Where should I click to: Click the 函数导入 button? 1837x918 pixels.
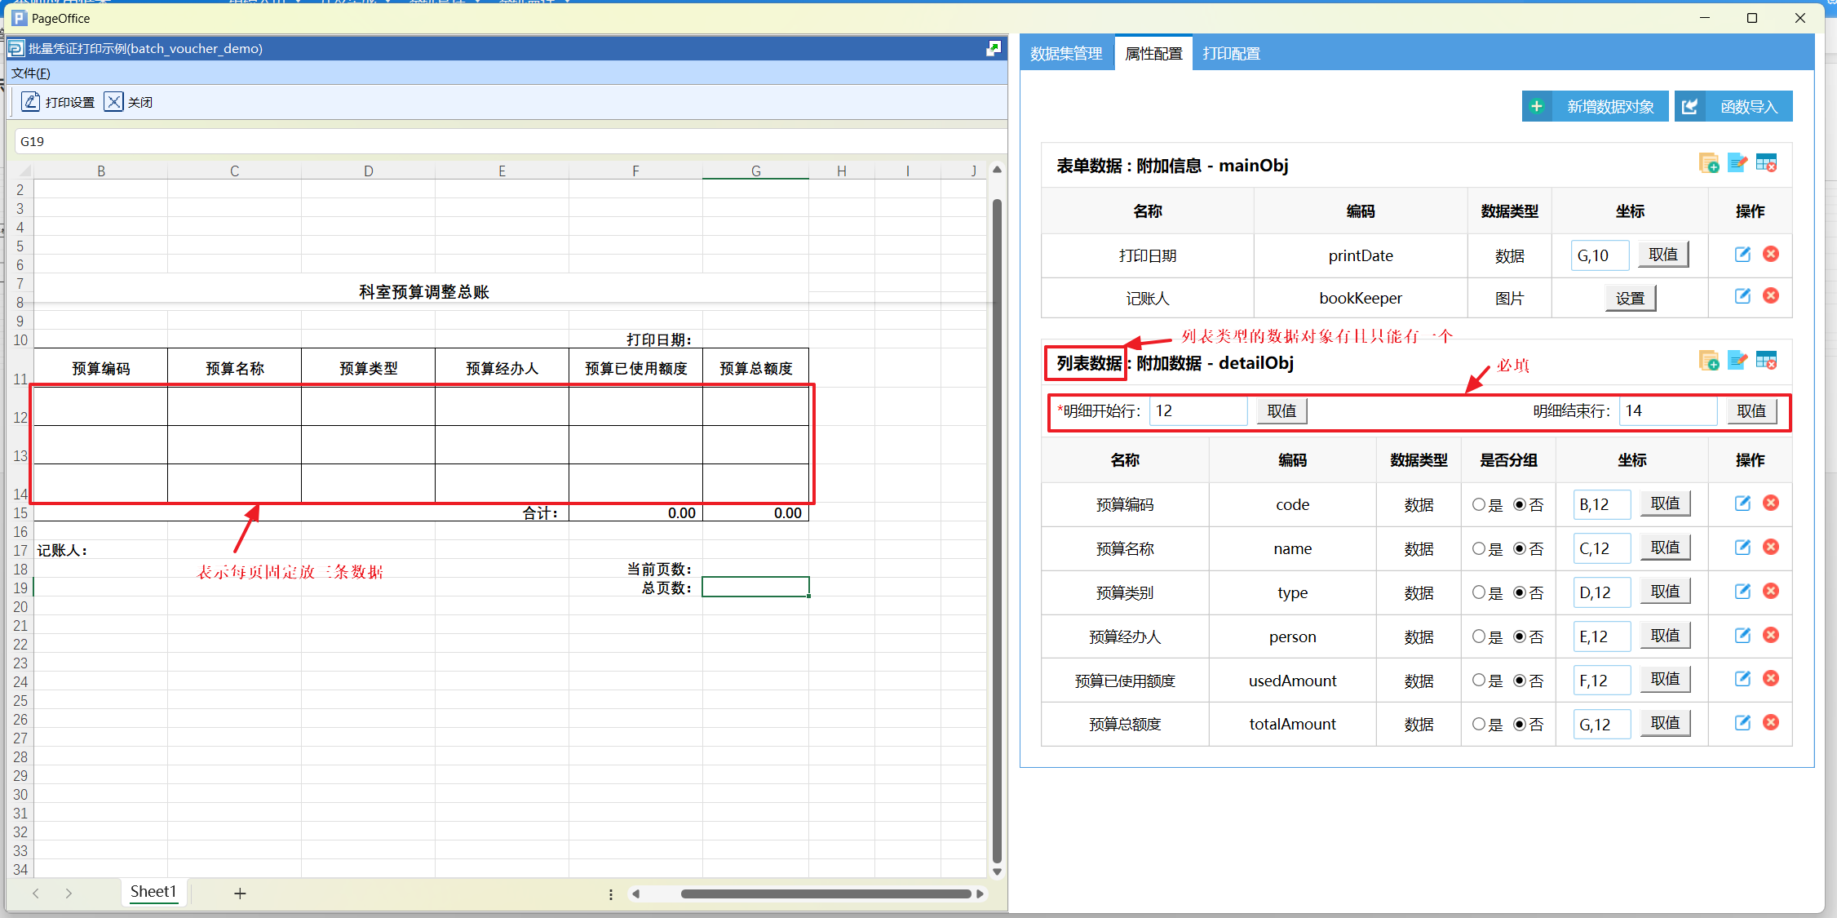[1733, 107]
